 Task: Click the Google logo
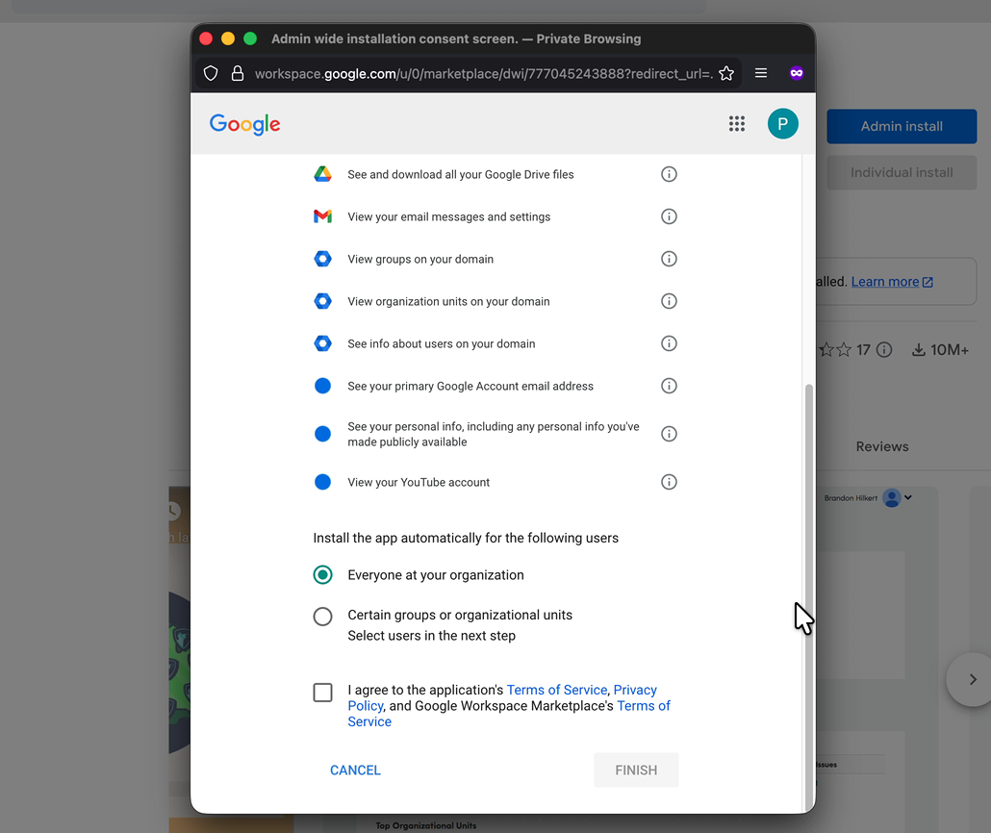pyautogui.click(x=245, y=124)
